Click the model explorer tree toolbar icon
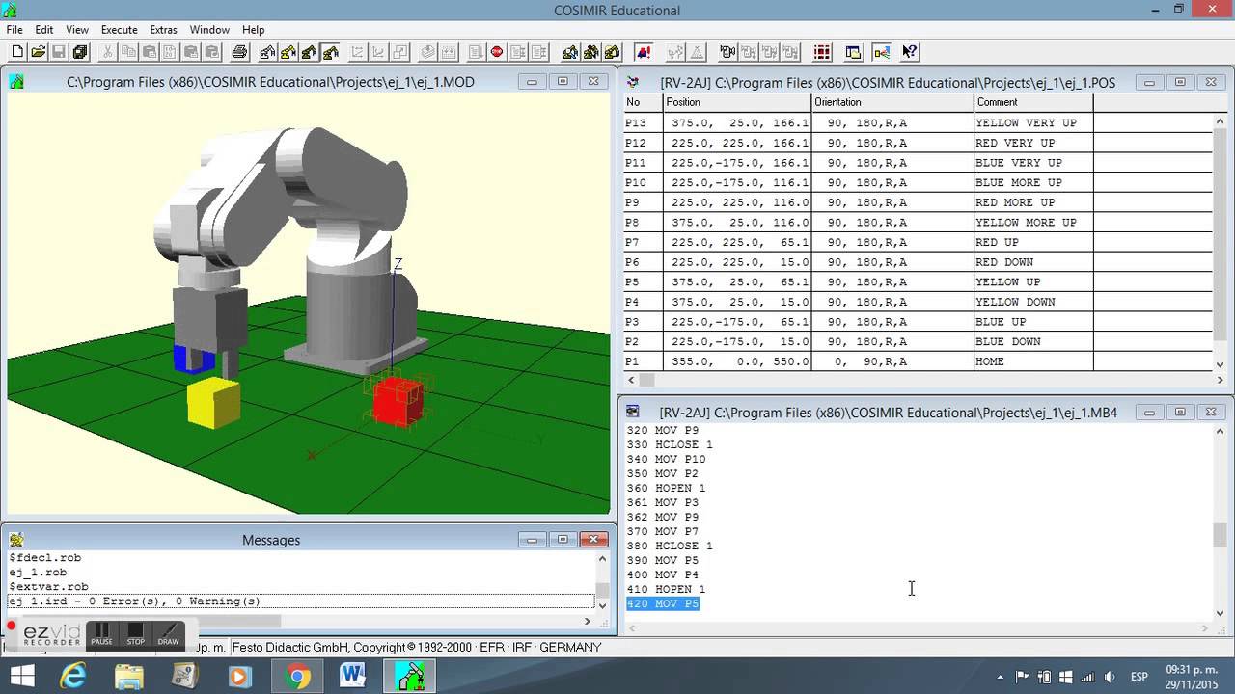The width and height of the screenshot is (1235, 694). pos(881,52)
